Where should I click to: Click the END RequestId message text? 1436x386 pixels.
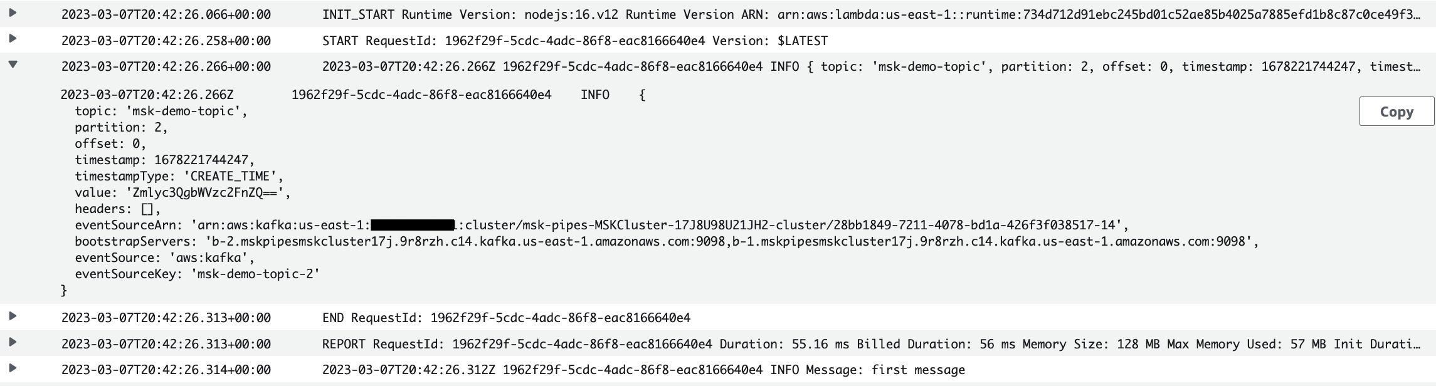coord(506,318)
